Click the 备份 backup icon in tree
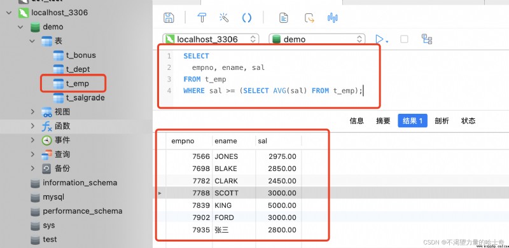This screenshot has width=509, height=248. tap(46, 169)
